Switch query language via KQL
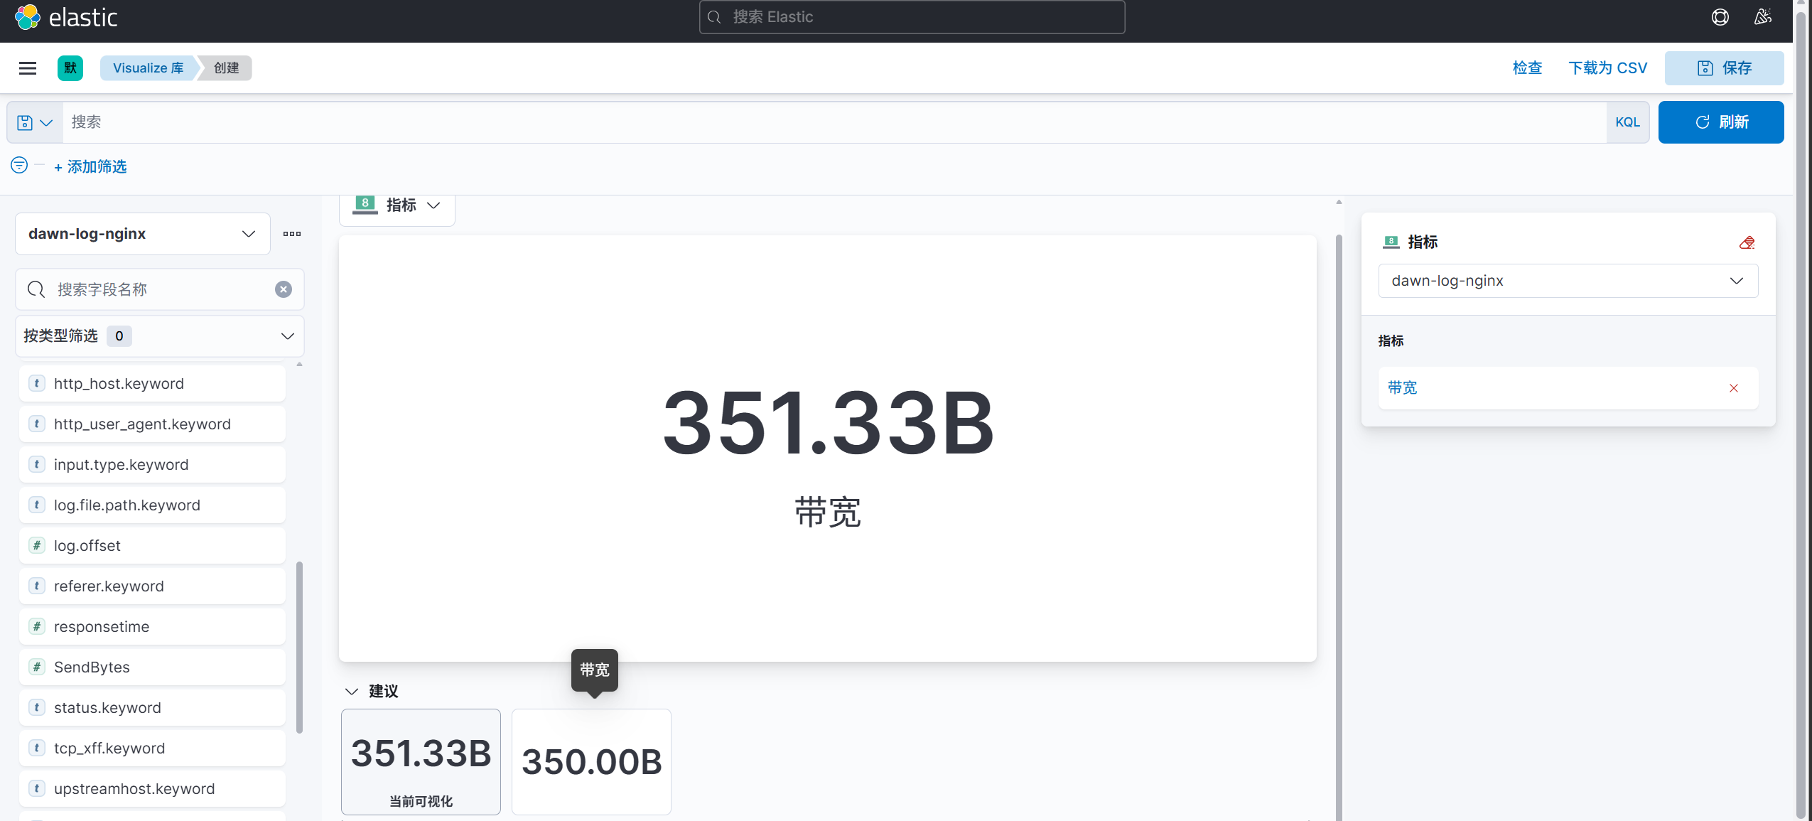The image size is (1812, 821). pos(1627,122)
